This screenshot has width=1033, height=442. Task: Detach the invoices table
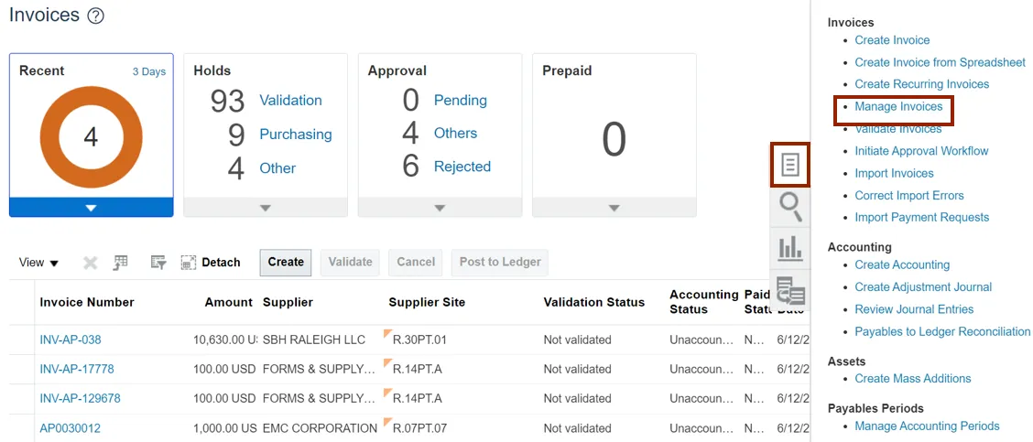tap(211, 263)
